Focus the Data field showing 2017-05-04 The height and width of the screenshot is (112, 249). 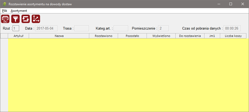(46, 28)
